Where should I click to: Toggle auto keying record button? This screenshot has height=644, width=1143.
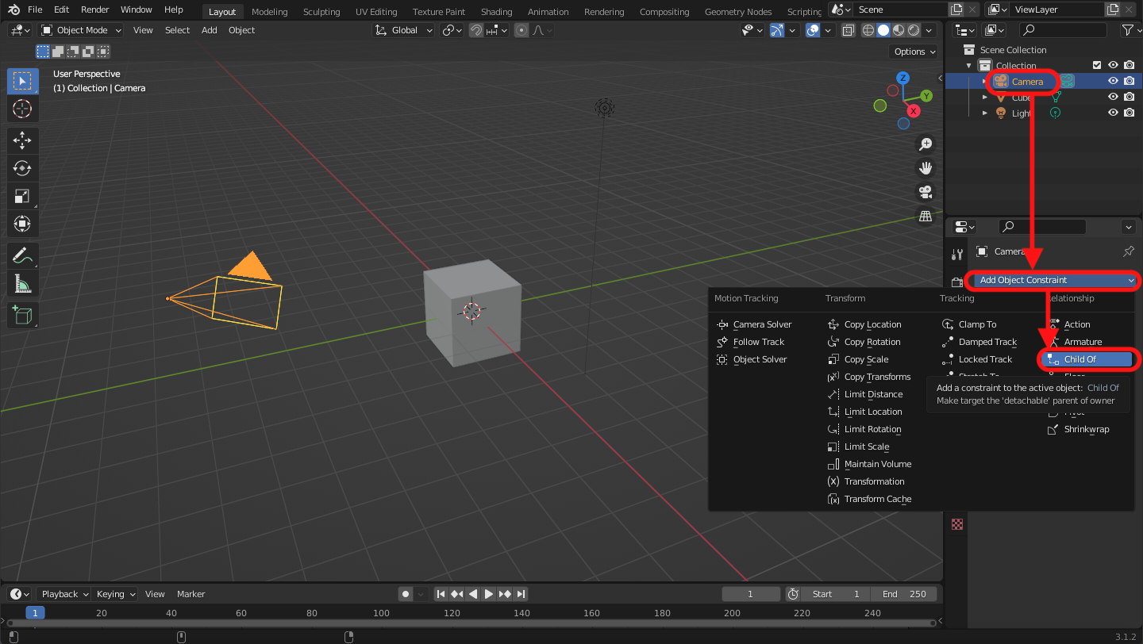click(x=406, y=593)
